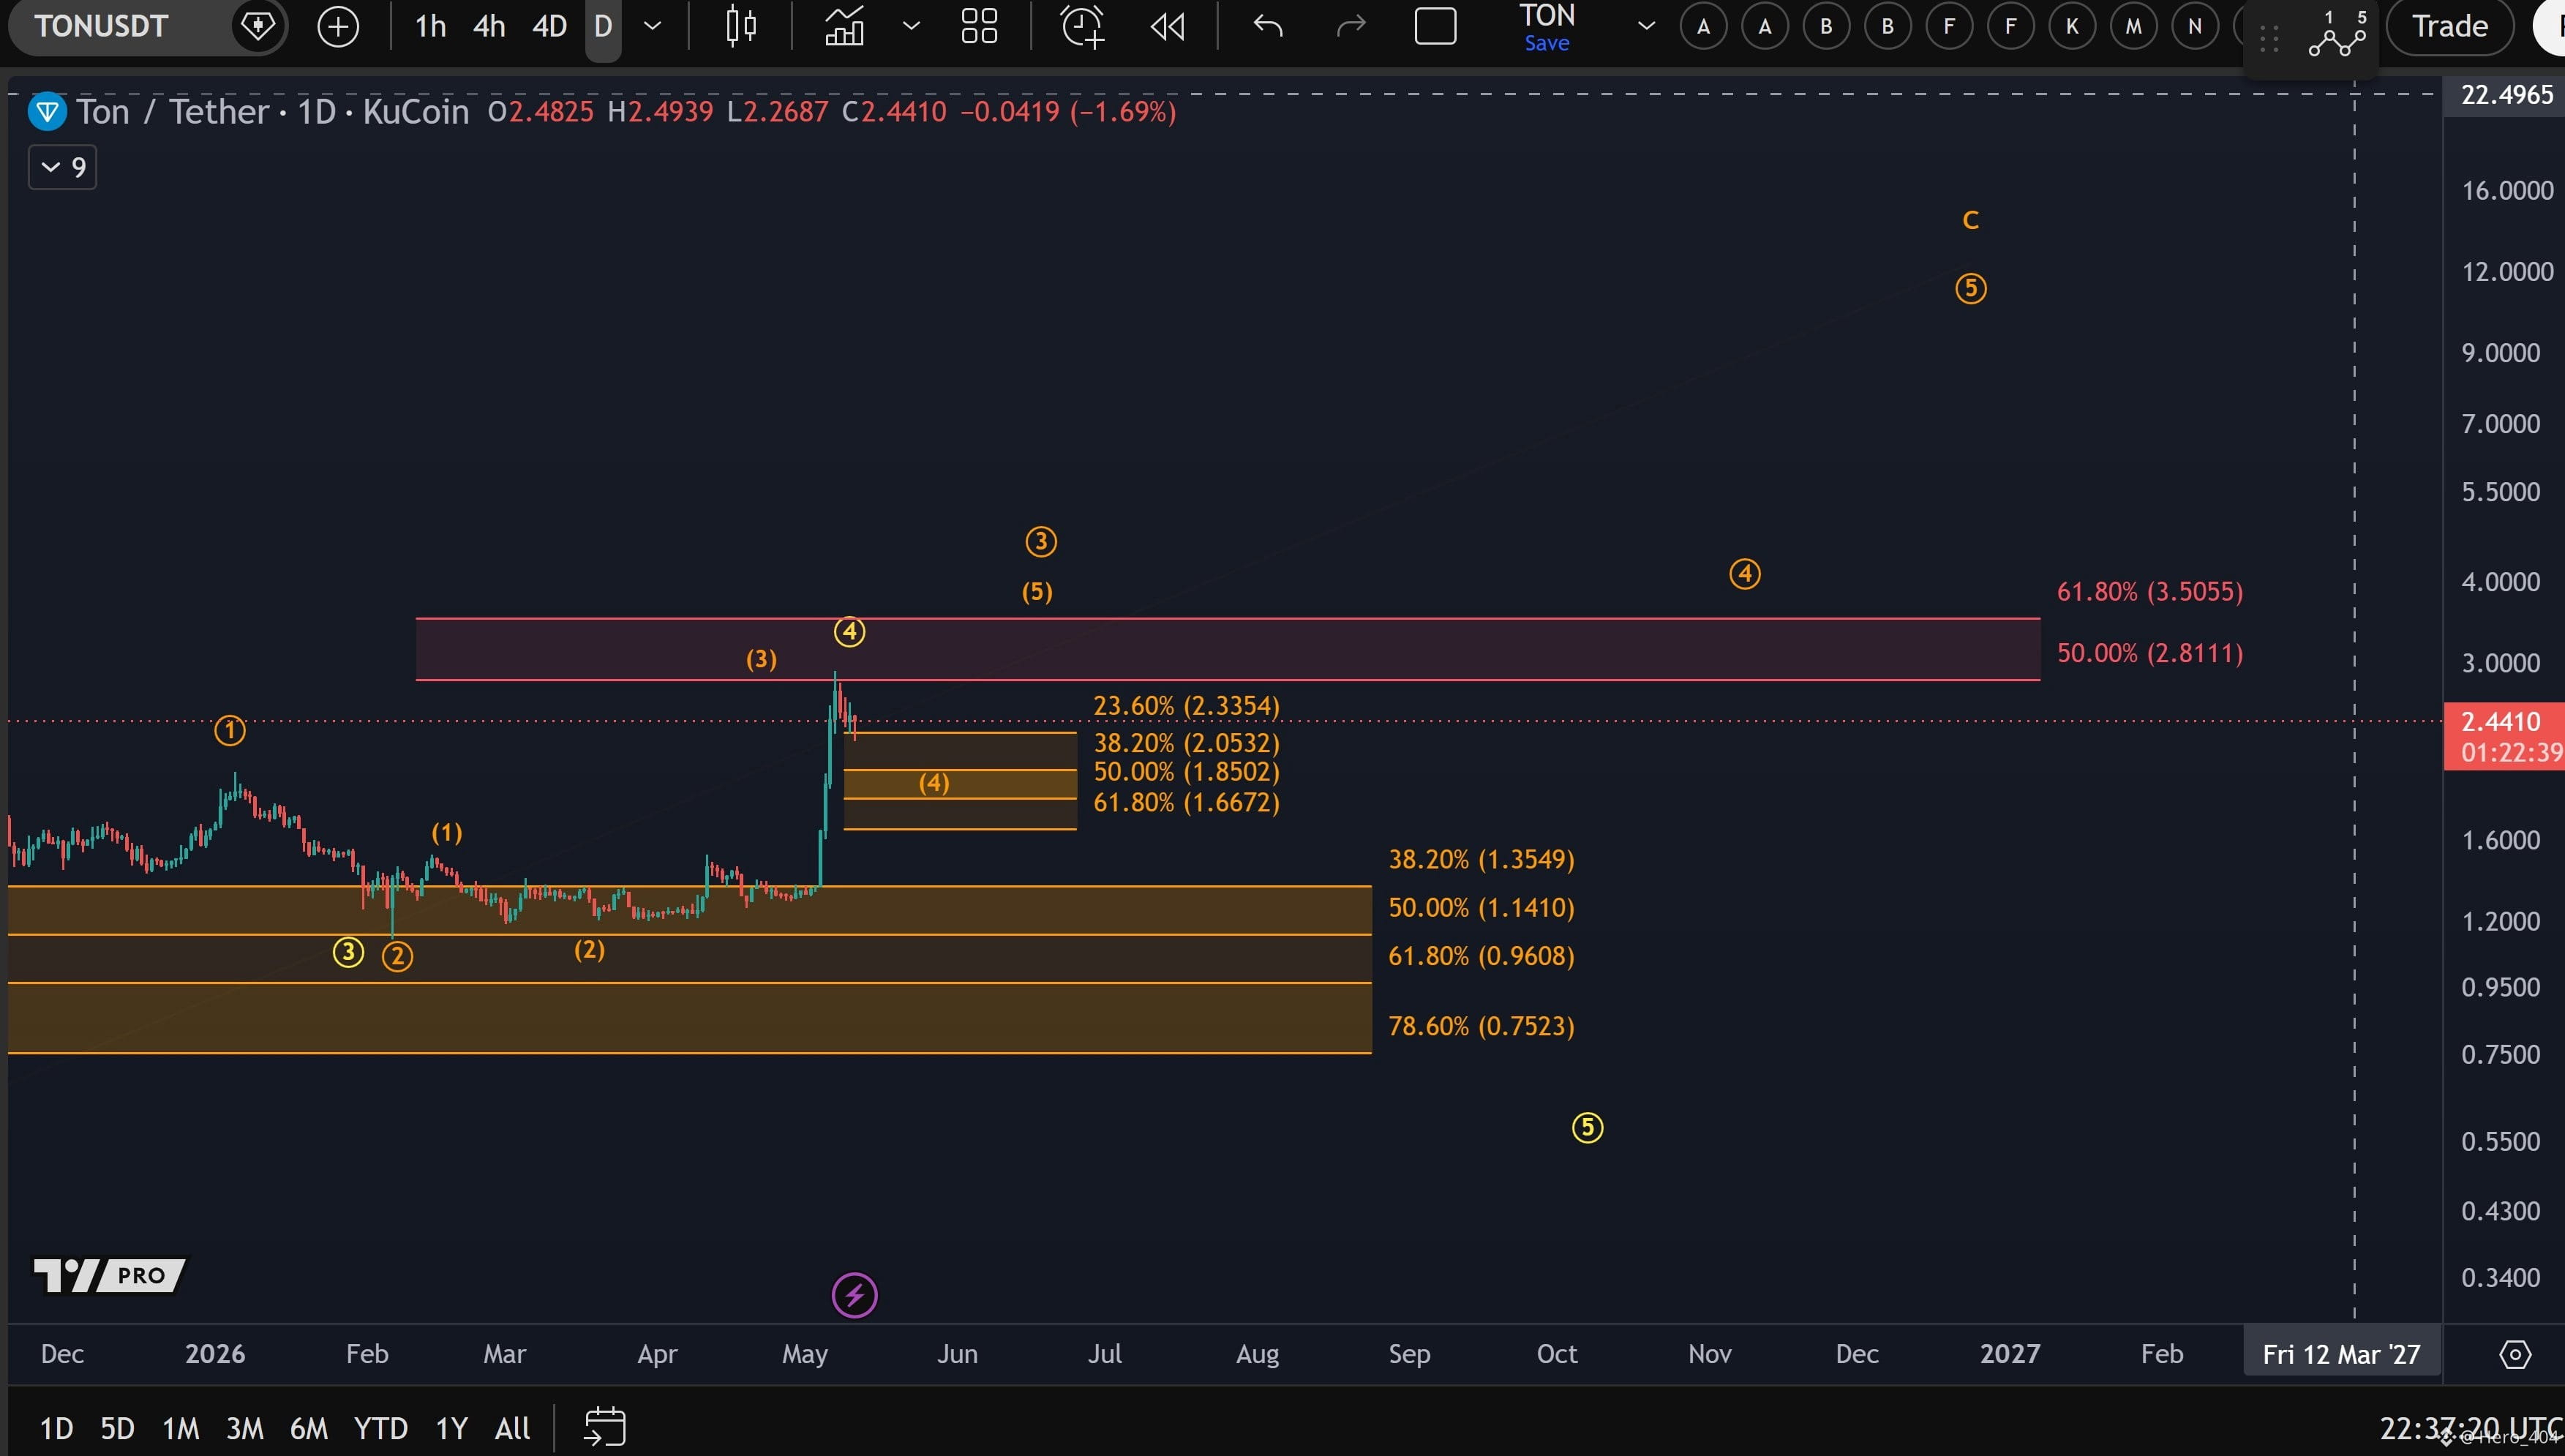Select the (2) wave label
The width and height of the screenshot is (2565, 1456).
coord(589,949)
